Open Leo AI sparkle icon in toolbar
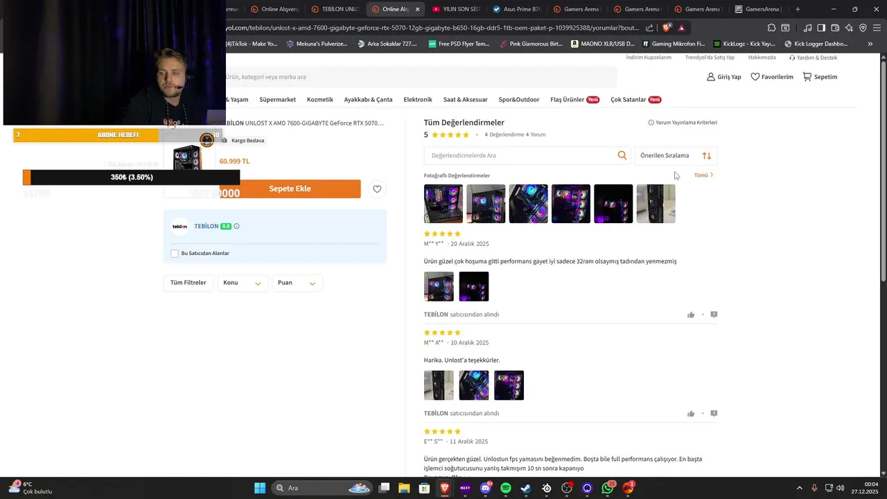Screen dimensions: 887x499 [x=849, y=28]
